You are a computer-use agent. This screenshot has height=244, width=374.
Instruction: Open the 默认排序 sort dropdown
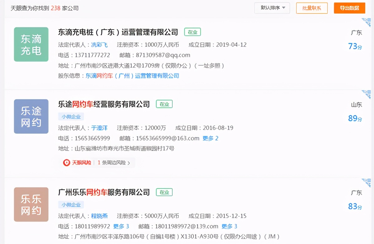click(272, 8)
